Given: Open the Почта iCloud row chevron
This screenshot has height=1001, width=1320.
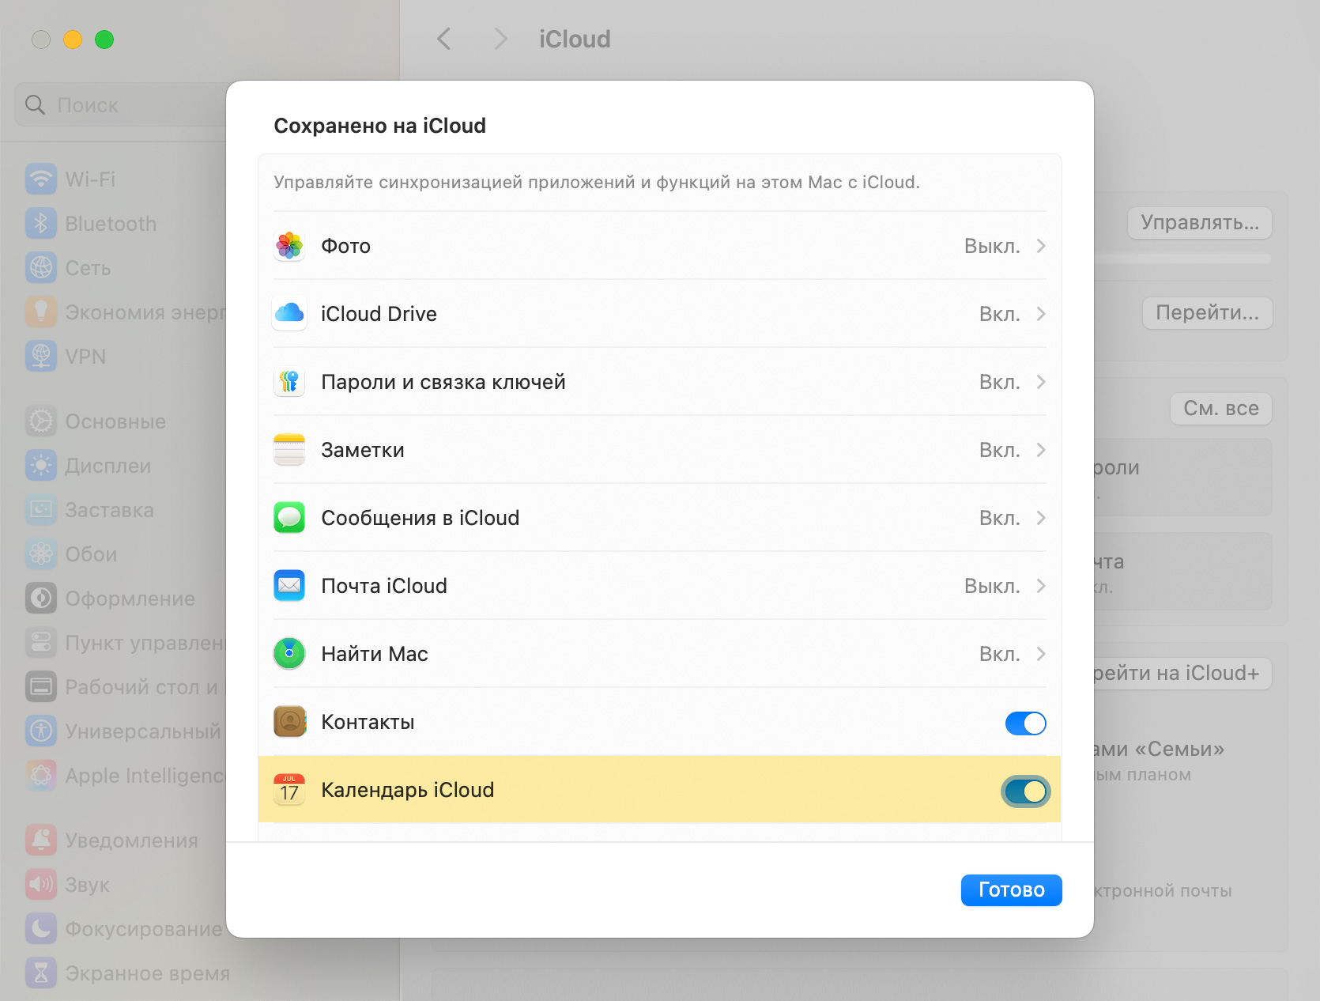Looking at the screenshot, I should (x=1041, y=586).
